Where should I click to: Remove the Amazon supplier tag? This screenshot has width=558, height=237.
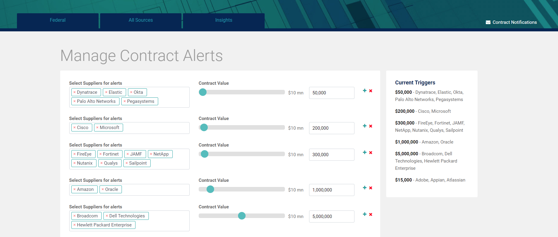[x=74, y=189]
